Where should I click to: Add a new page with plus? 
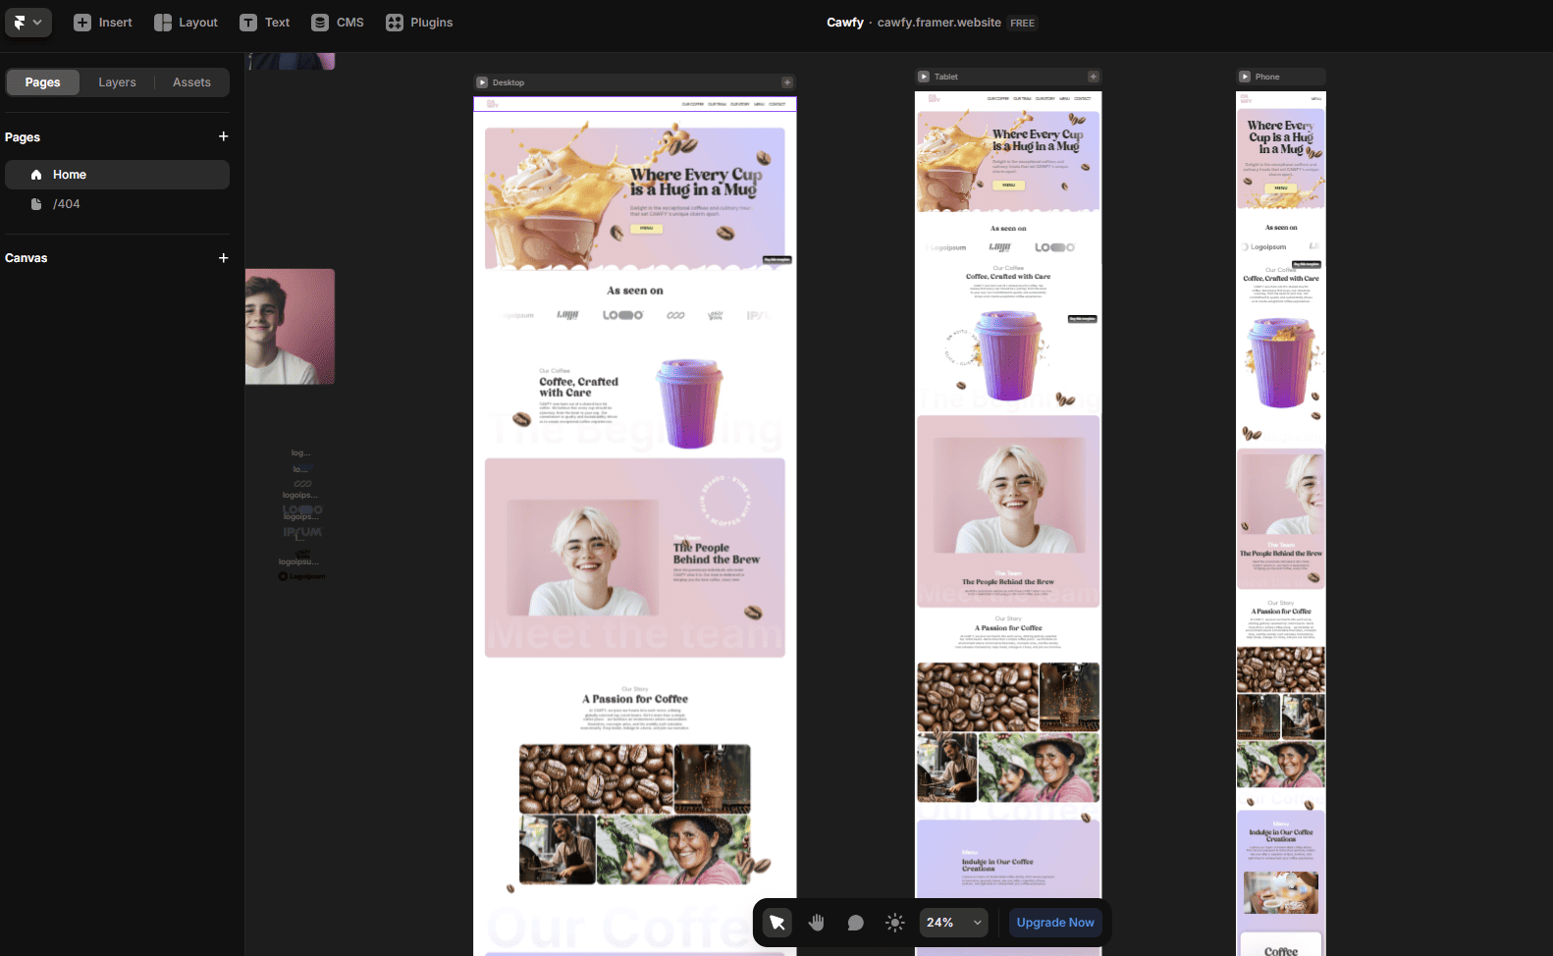(x=223, y=136)
